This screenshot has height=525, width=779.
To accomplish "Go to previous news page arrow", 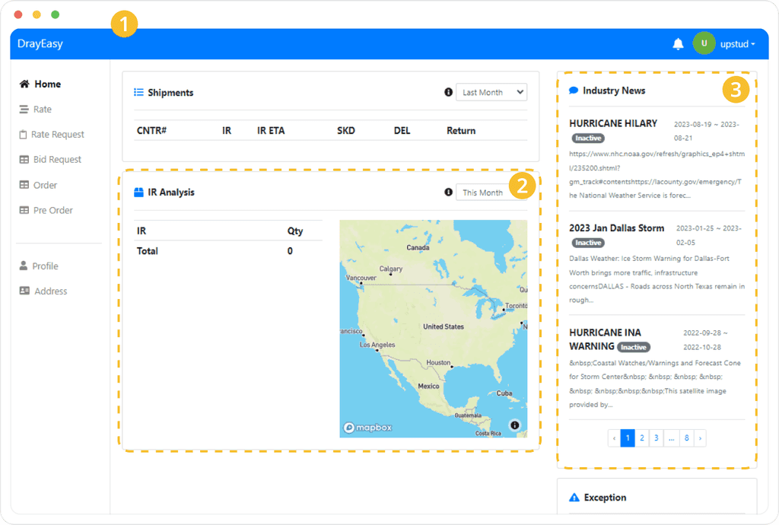I will coord(614,438).
